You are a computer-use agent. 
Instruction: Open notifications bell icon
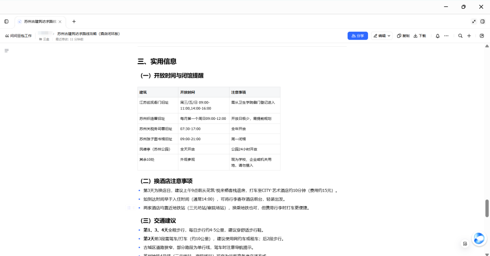tap(437, 36)
